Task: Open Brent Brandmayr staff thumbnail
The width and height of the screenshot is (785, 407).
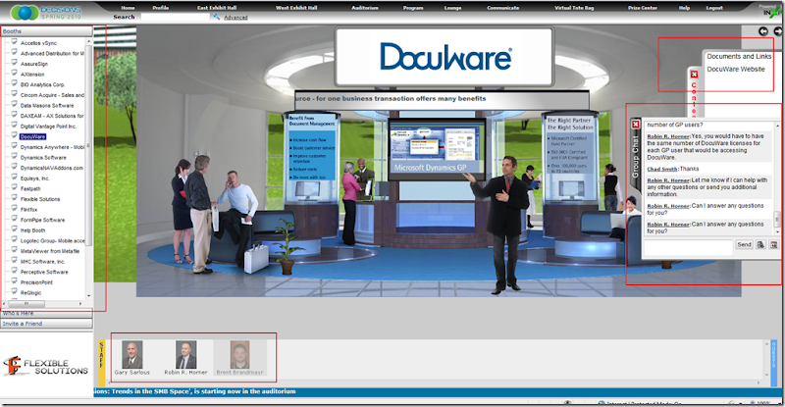Action: pyautogui.click(x=239, y=357)
